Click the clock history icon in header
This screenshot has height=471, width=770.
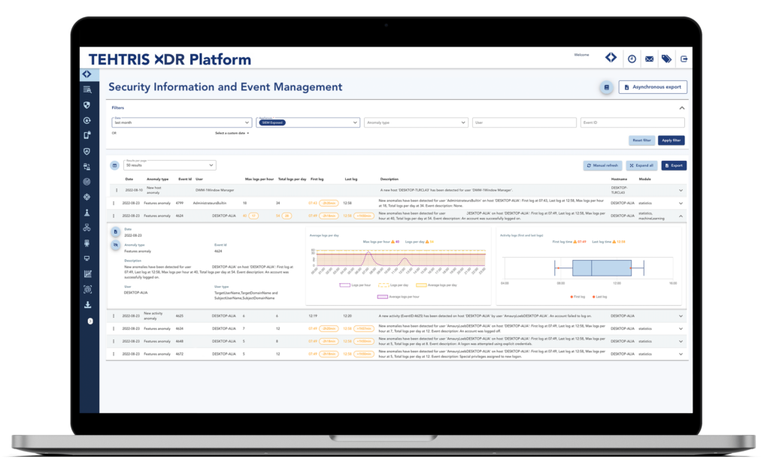(x=632, y=59)
